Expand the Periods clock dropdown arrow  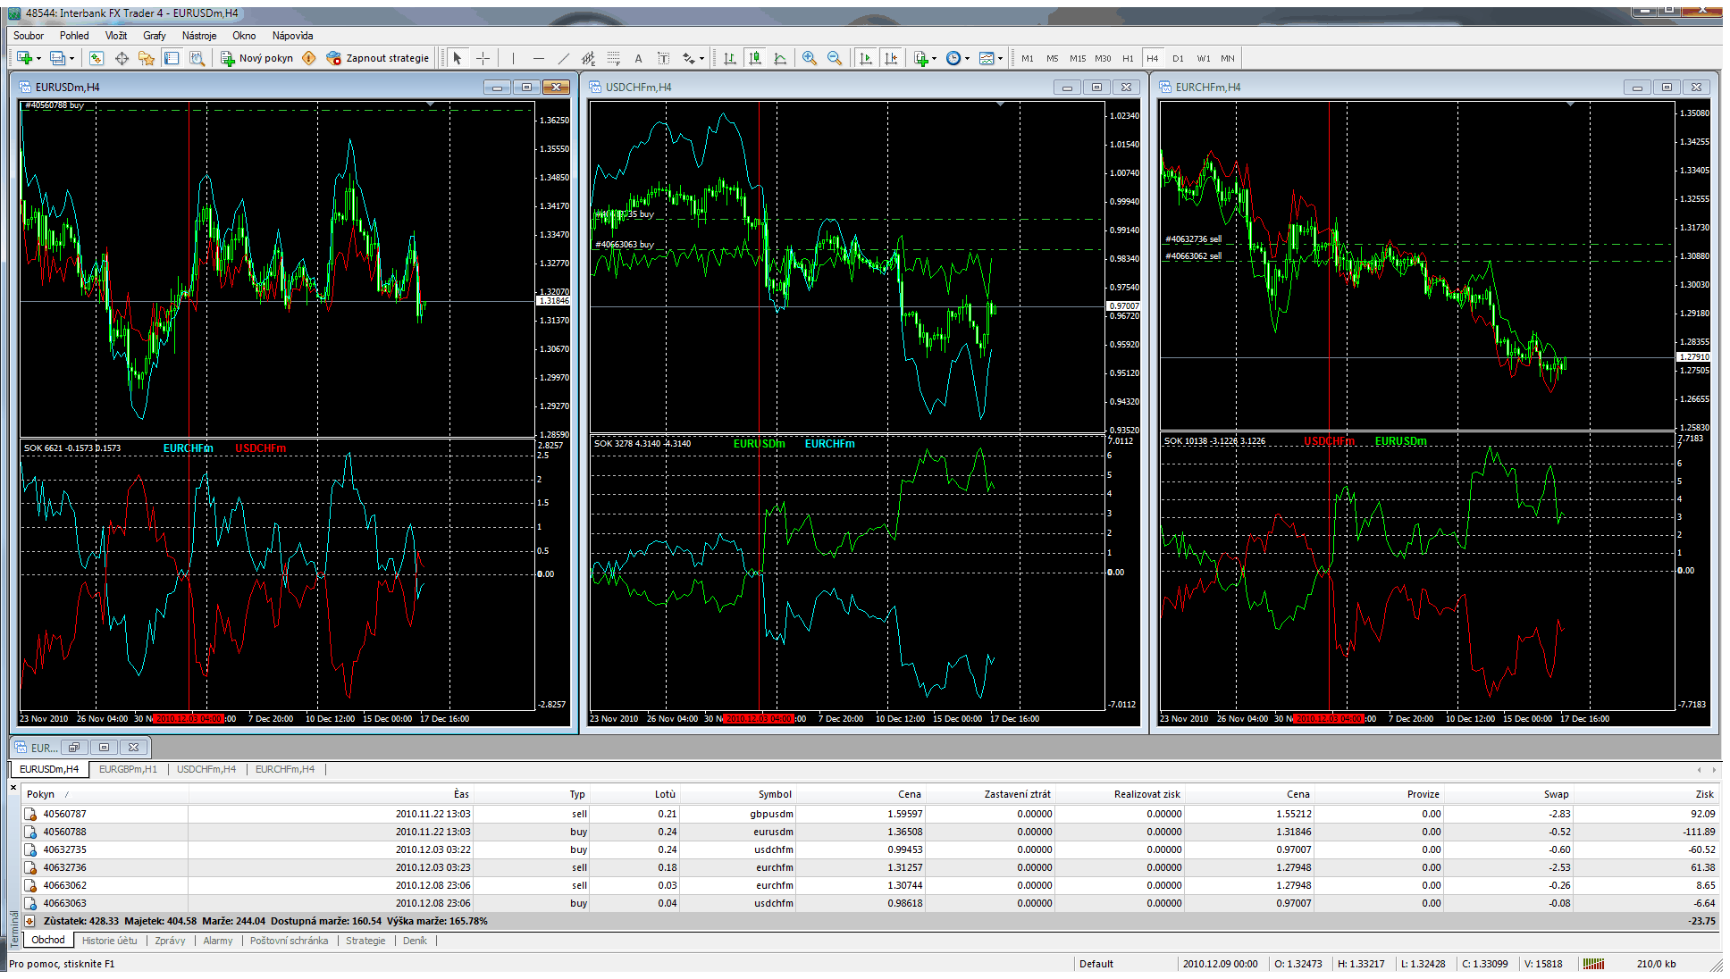pyautogui.click(x=967, y=59)
